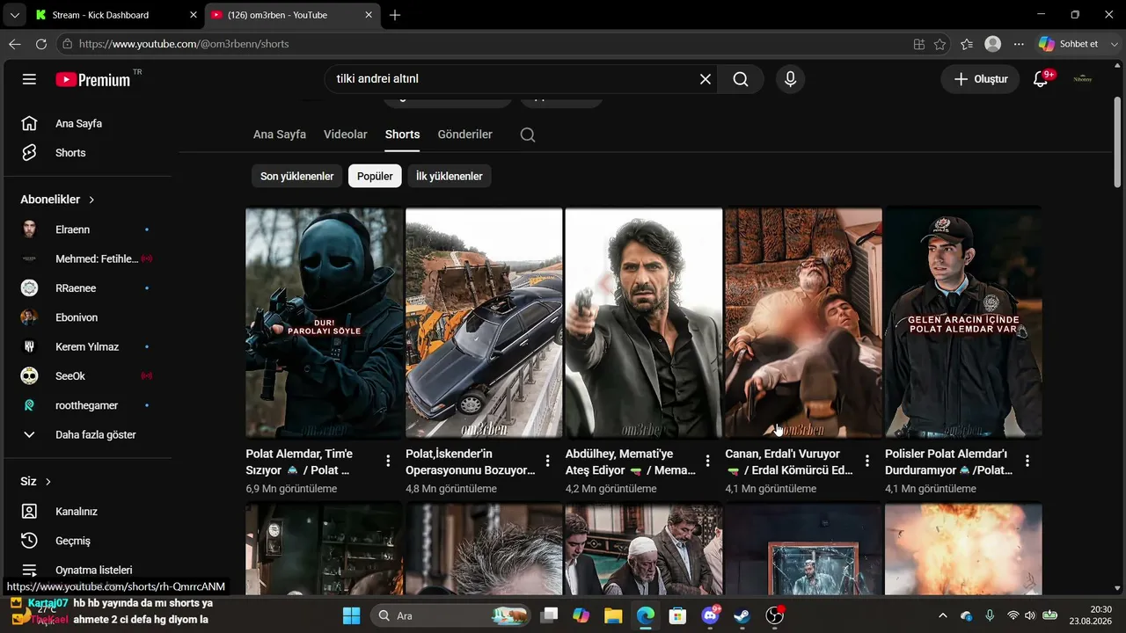
Task: Open more options for Polat, İskender'in Operasyonunu
Action: point(548,461)
